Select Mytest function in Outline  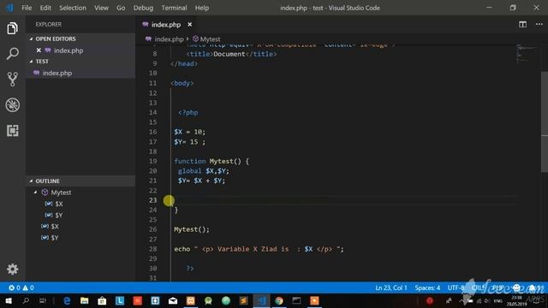(x=61, y=192)
